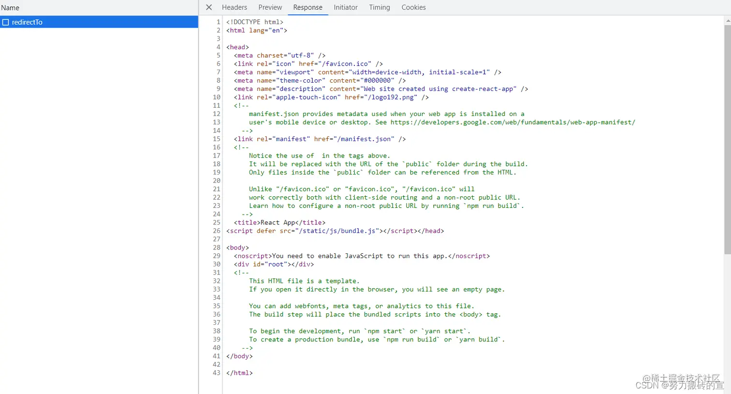
Task: Open the Initiator tab
Action: pos(346,7)
